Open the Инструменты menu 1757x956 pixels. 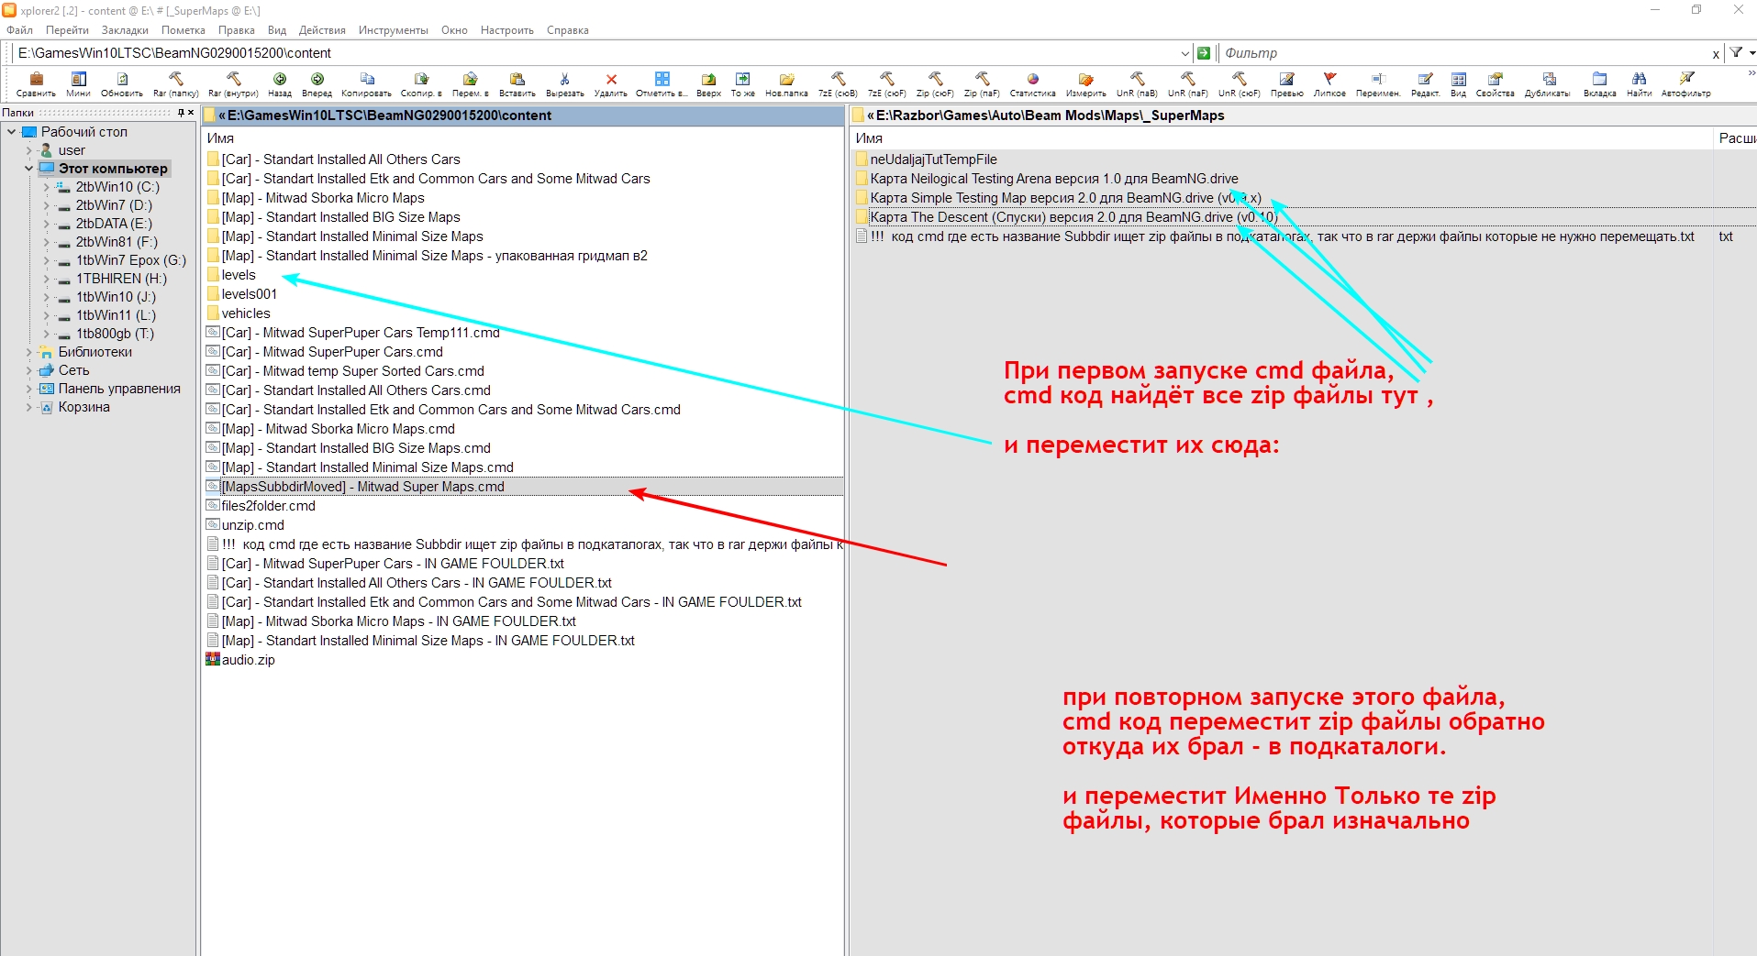pyautogui.click(x=394, y=30)
